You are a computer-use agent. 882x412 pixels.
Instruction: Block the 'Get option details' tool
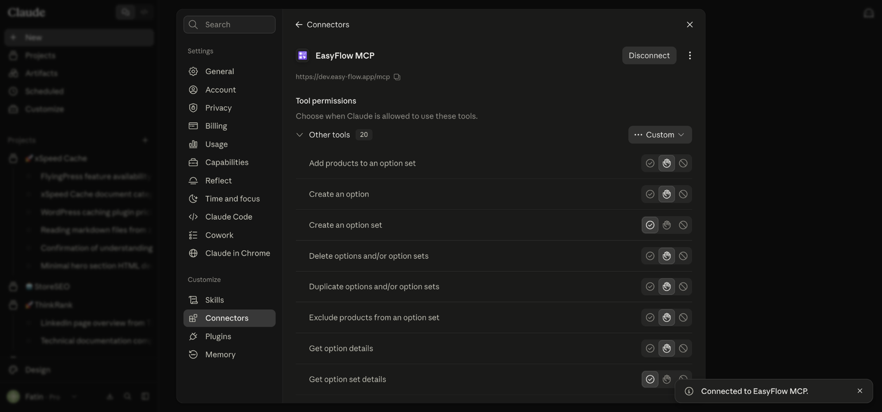click(x=683, y=349)
